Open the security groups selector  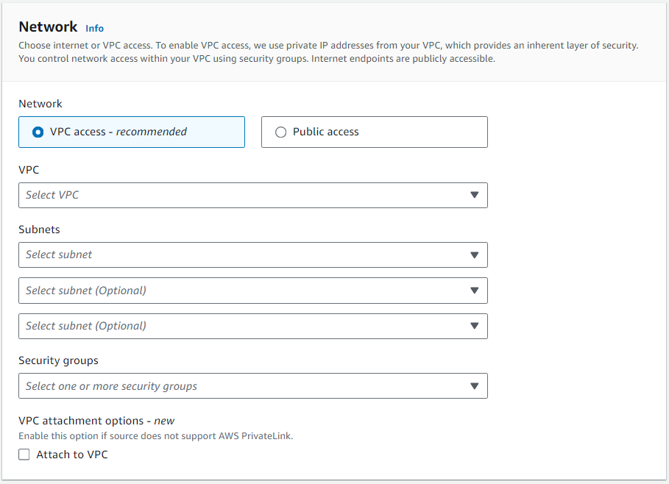[x=243, y=386]
